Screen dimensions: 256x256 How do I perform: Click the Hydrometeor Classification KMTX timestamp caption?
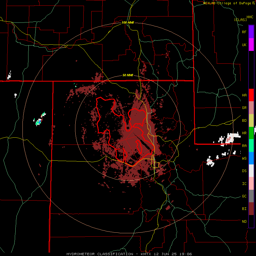[129, 254]
